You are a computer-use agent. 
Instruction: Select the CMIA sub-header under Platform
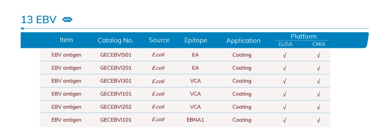(319, 44)
